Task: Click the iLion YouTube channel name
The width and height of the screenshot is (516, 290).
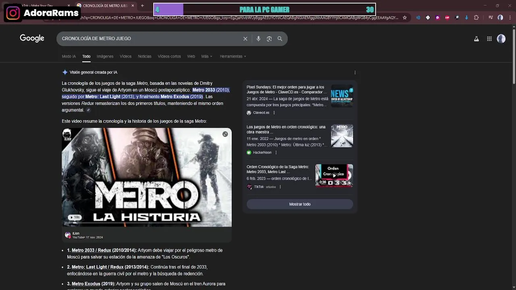Action: [76, 234]
